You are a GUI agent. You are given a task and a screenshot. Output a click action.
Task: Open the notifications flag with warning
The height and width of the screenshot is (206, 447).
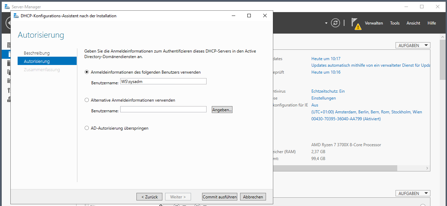[x=356, y=24]
